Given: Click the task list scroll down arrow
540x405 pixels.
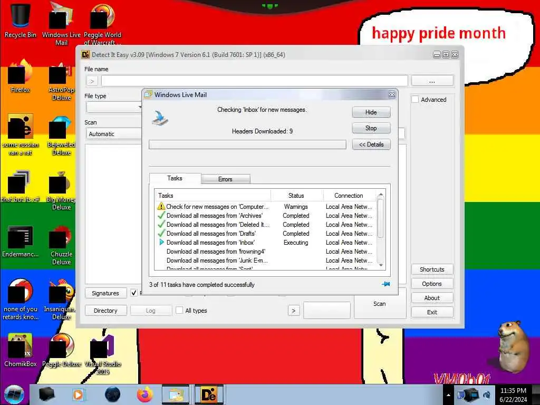Looking at the screenshot, I should pyautogui.click(x=381, y=265).
